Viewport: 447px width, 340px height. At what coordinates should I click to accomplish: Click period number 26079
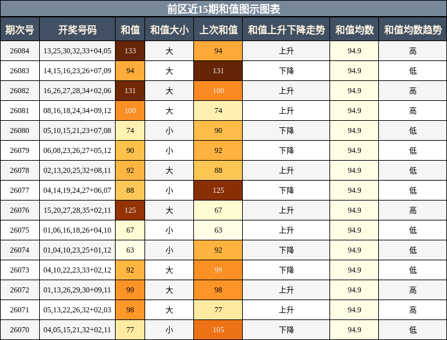point(20,150)
